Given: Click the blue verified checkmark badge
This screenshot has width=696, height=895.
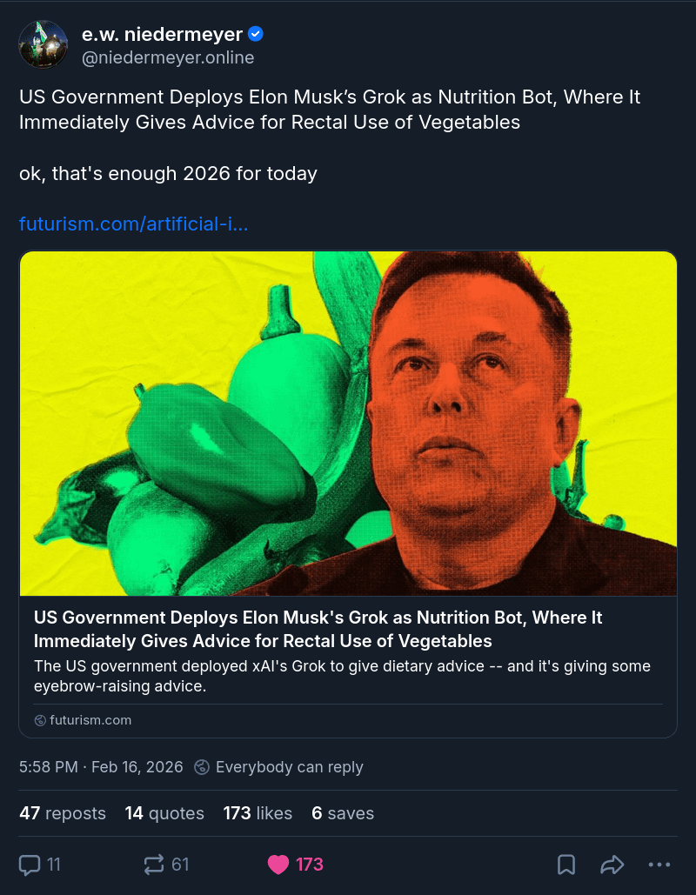Looking at the screenshot, I should pyautogui.click(x=256, y=35).
